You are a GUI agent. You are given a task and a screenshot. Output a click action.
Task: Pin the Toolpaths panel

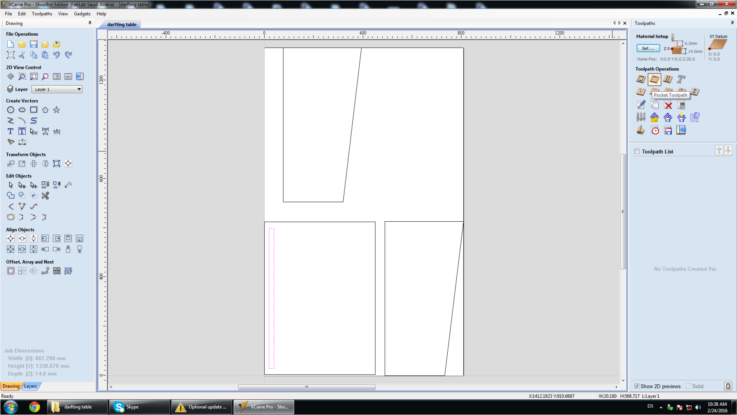click(732, 23)
